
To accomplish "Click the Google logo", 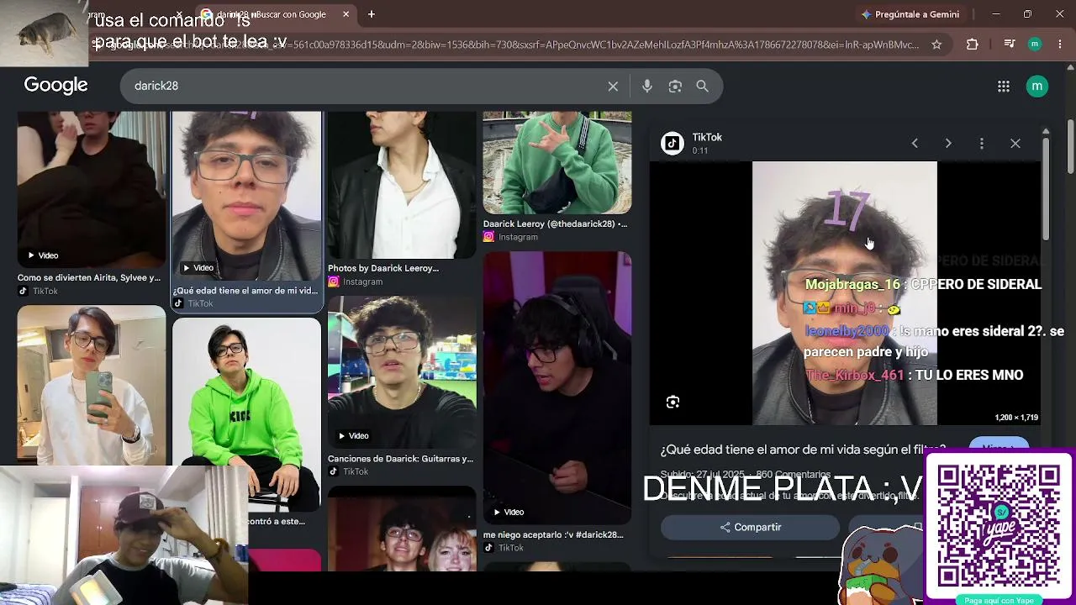I will tap(55, 85).
